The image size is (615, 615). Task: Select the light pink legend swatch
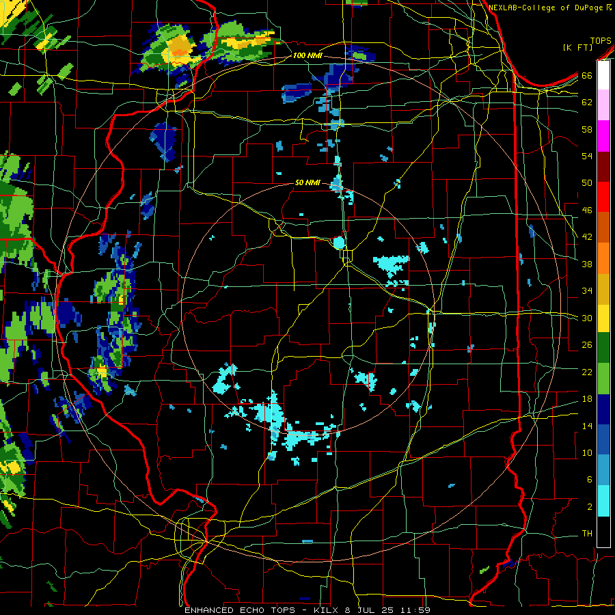pos(603,105)
